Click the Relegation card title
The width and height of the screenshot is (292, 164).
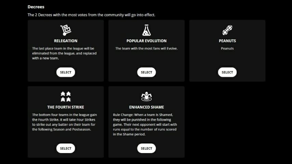click(66, 41)
